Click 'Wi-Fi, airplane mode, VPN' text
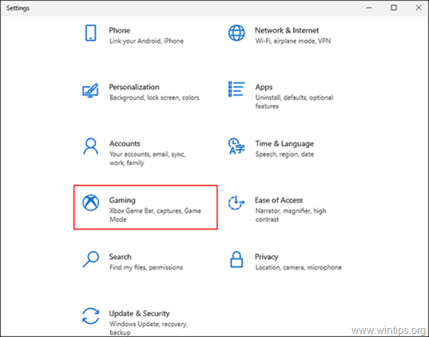 (293, 41)
